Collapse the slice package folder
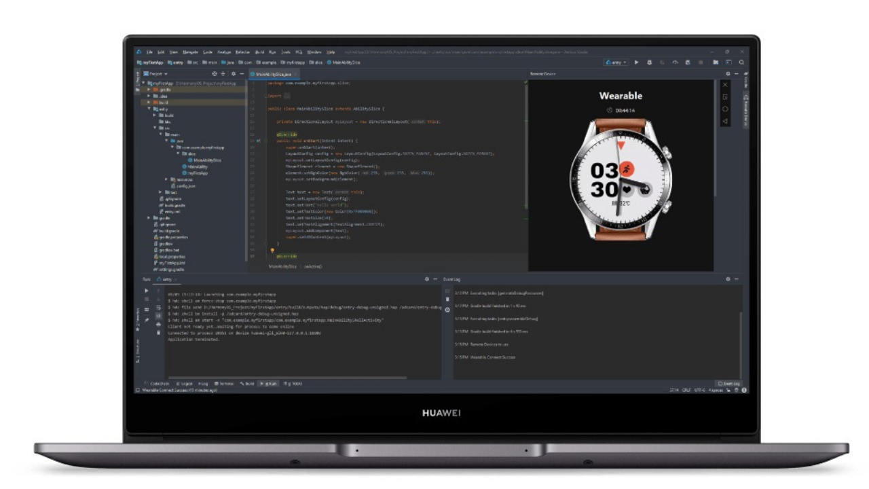The height and width of the screenshot is (489, 869). click(x=179, y=153)
